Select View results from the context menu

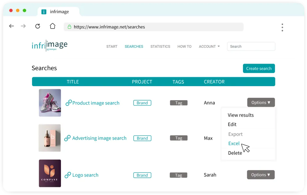241,115
